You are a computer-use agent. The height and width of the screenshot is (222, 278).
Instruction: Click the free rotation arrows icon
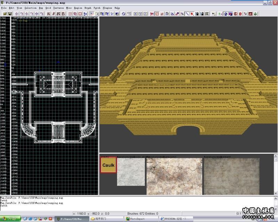tap(124, 14)
